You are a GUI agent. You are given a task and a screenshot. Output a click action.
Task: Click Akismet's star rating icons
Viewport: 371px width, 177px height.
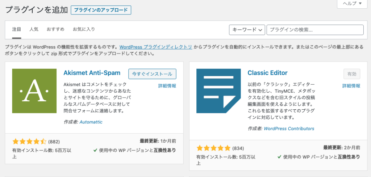pos(29,142)
